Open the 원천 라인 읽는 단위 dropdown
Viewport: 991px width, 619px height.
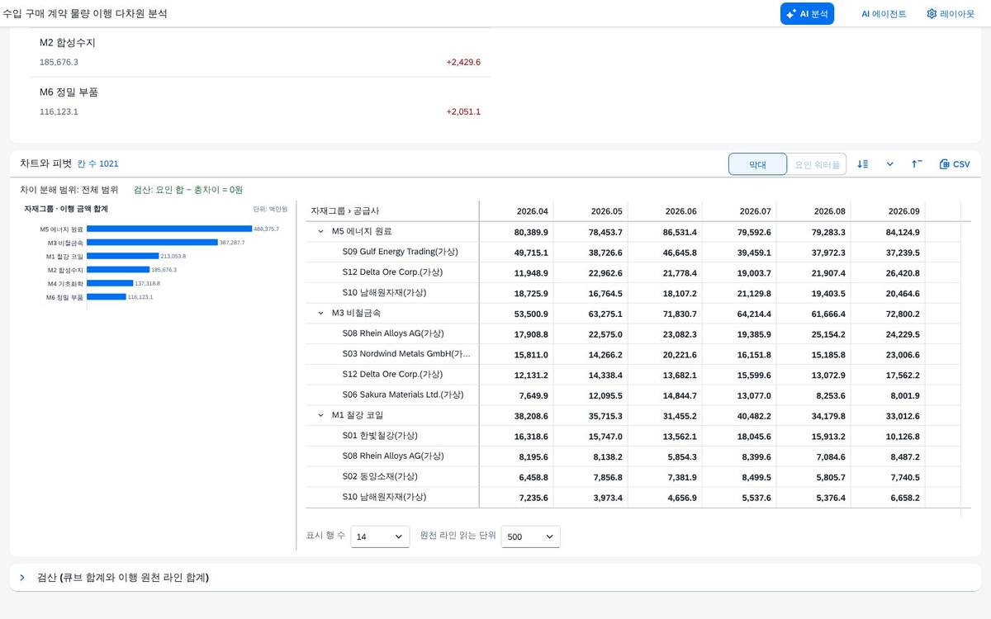click(530, 536)
